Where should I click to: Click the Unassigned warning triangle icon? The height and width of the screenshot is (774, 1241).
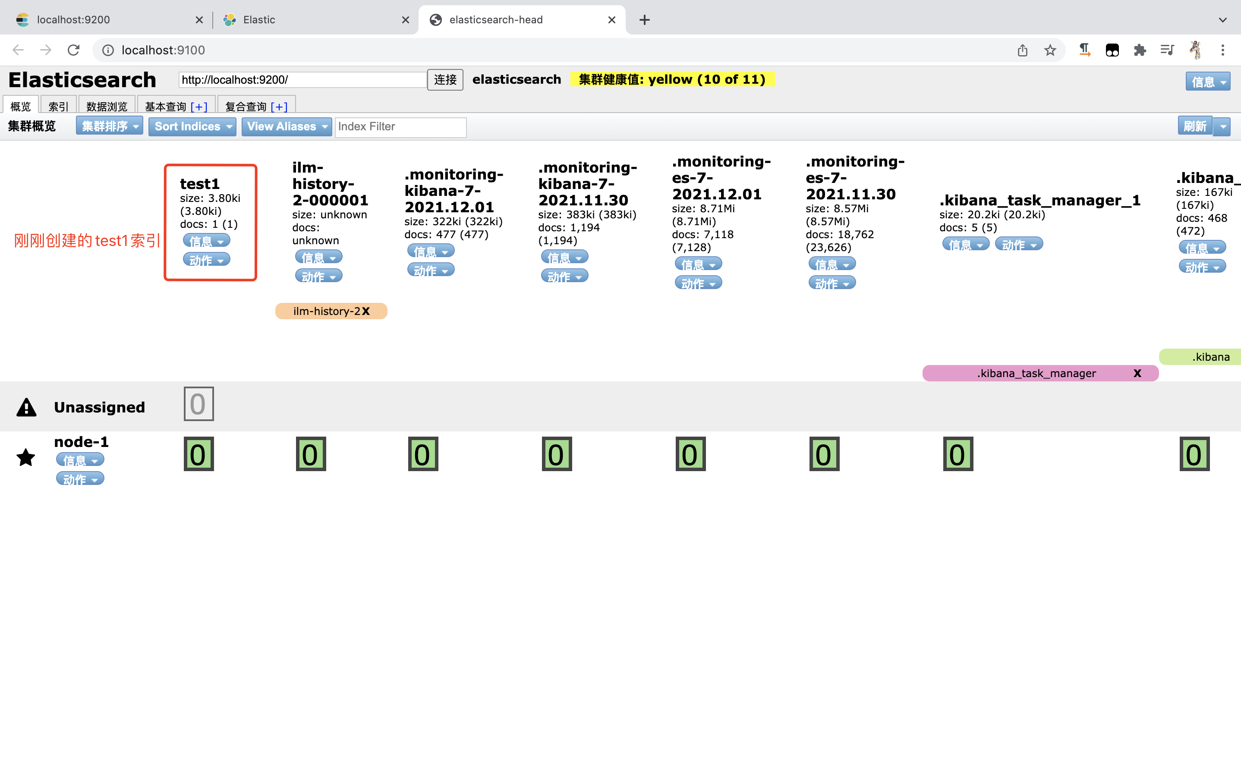point(26,407)
